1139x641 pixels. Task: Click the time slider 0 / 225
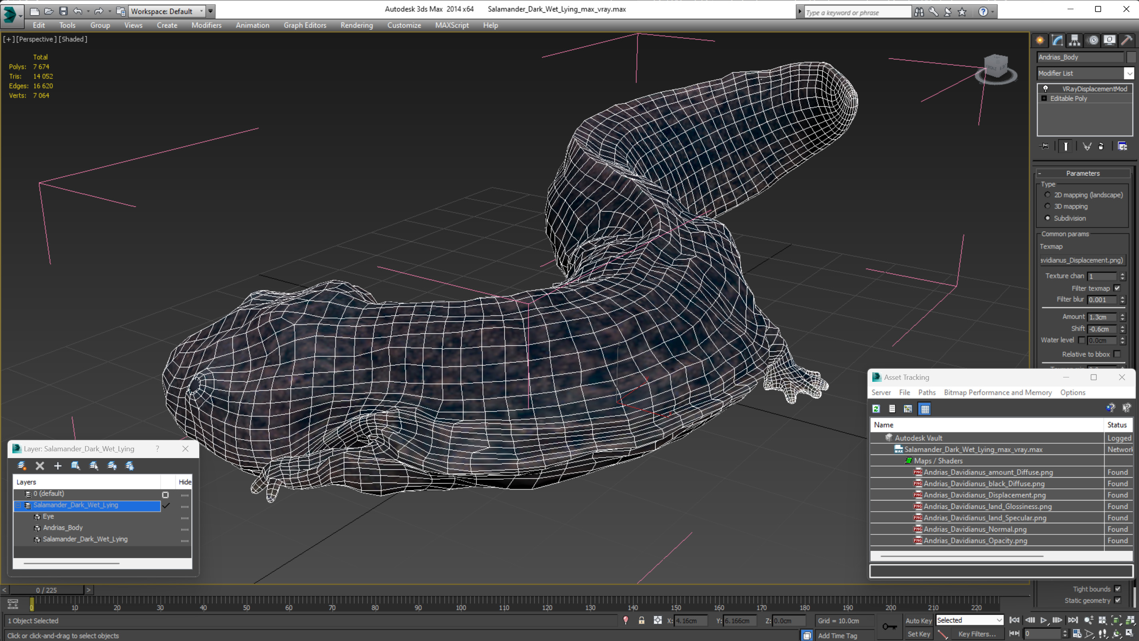(46, 590)
